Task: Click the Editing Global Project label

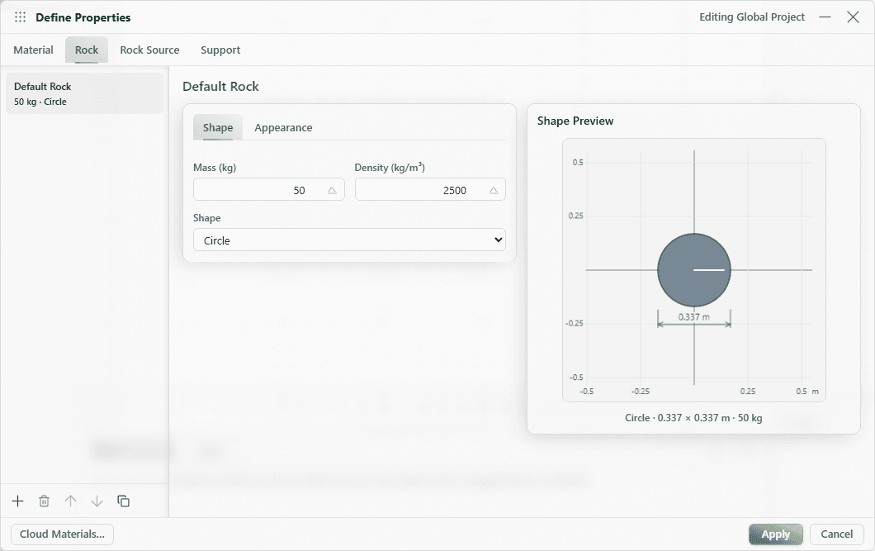Action: coord(752,17)
